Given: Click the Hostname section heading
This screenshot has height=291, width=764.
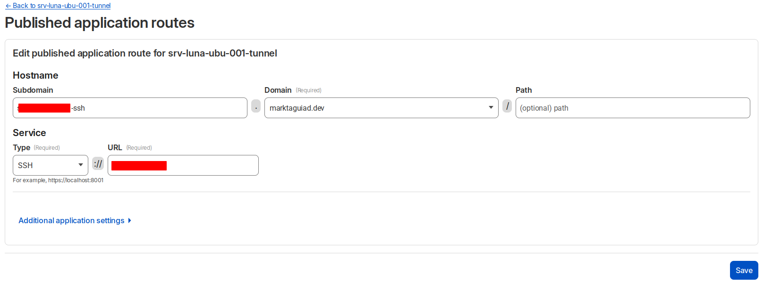Looking at the screenshot, I should (35, 75).
